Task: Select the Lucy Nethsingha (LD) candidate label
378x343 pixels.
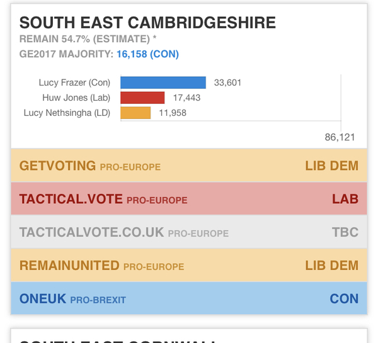Action: 67,113
